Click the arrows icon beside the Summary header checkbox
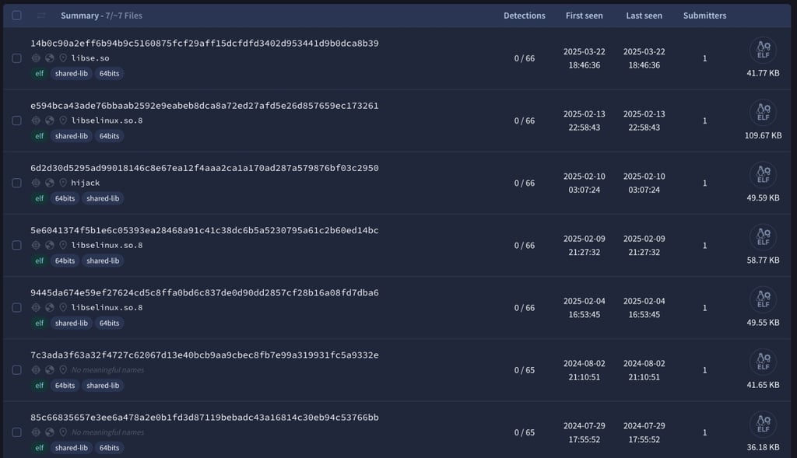 coord(41,16)
